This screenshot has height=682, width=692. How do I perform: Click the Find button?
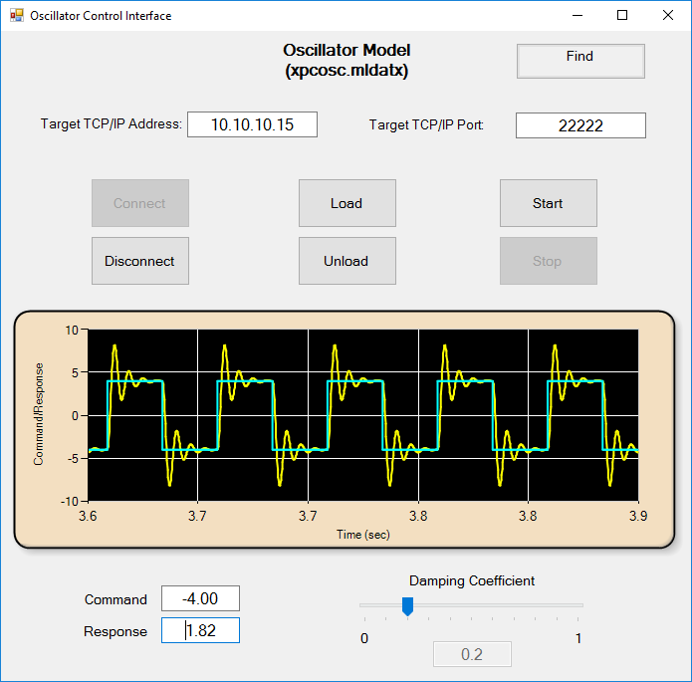point(580,61)
